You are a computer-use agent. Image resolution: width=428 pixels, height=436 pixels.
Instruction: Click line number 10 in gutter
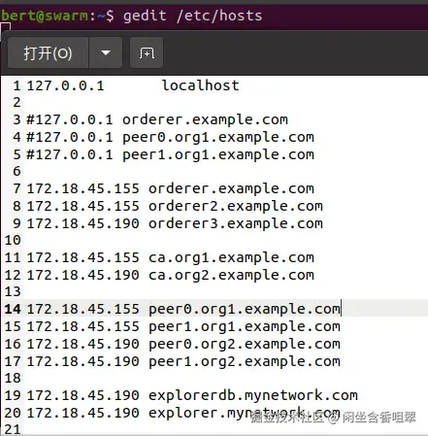[x=13, y=240]
